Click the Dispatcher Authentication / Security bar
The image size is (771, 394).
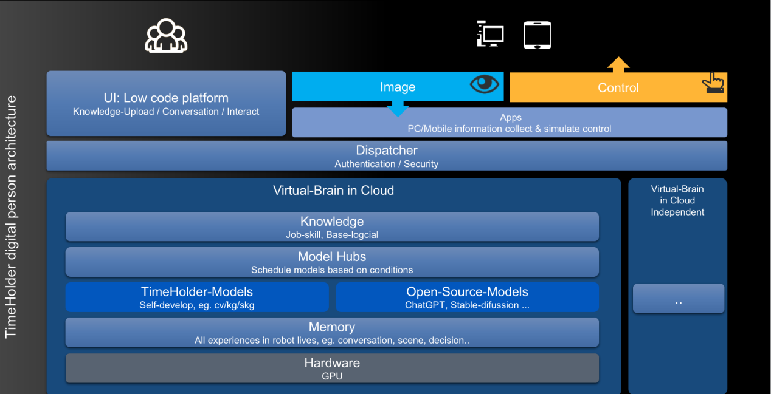point(387,156)
